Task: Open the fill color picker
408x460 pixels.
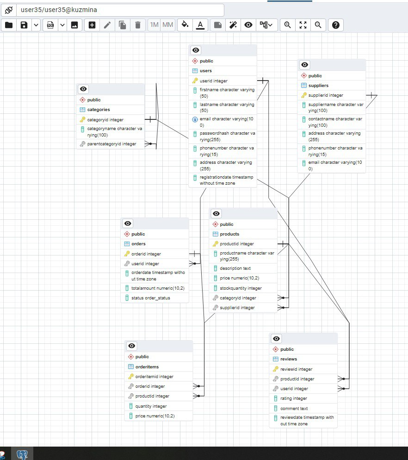Action: (x=185, y=25)
